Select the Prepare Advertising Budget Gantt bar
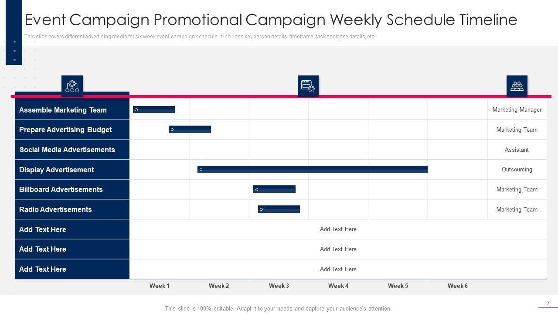The width and height of the screenshot is (558, 314). pos(190,130)
